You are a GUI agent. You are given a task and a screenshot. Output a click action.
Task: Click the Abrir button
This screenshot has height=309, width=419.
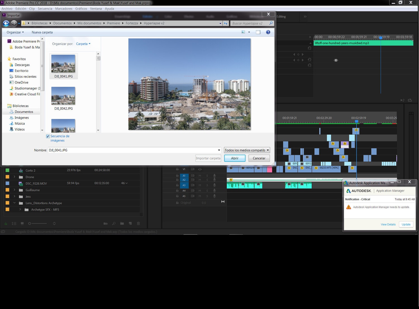[x=235, y=158]
